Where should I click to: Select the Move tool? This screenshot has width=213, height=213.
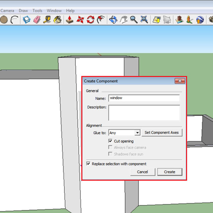click(x=80, y=20)
